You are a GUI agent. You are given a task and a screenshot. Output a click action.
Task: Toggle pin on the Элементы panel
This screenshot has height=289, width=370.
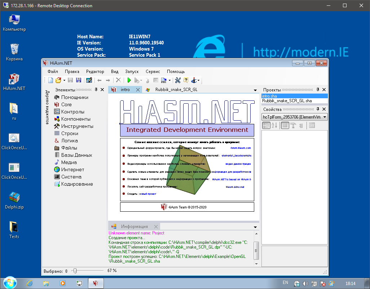[x=96, y=90]
